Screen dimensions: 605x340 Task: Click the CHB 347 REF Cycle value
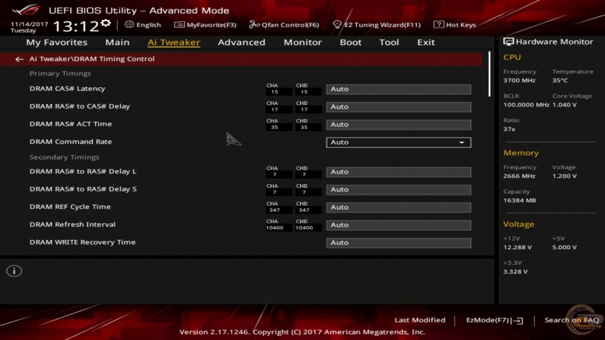(304, 210)
